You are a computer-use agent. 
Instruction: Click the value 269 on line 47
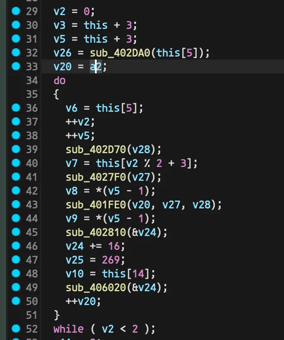[110, 260]
